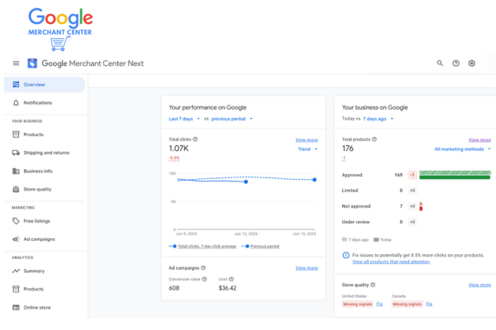Open the settings gear icon
The image size is (496, 330).
click(x=471, y=64)
